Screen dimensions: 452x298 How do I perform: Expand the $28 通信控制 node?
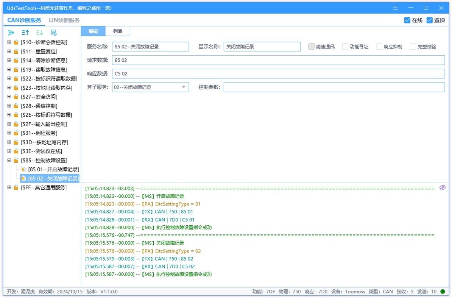pos(9,106)
